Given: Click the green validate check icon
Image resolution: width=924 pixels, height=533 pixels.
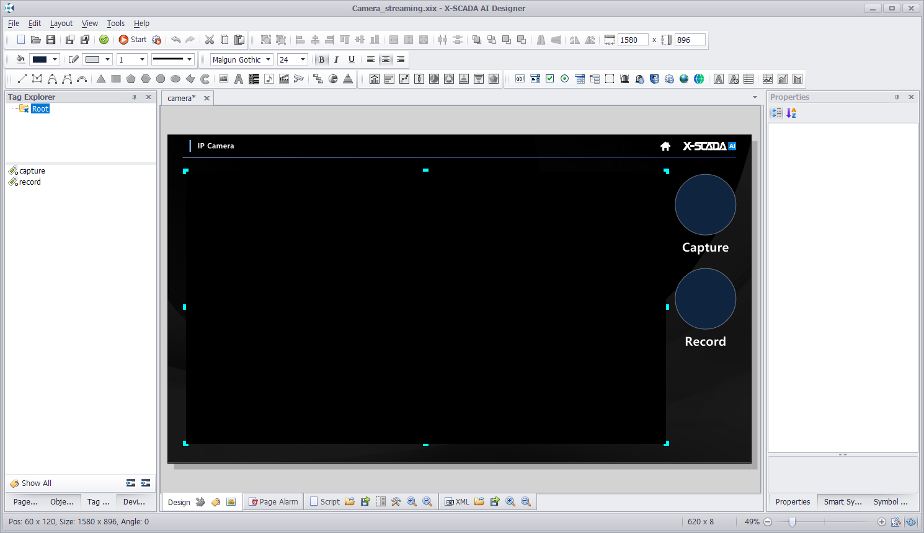Looking at the screenshot, I should click(104, 40).
